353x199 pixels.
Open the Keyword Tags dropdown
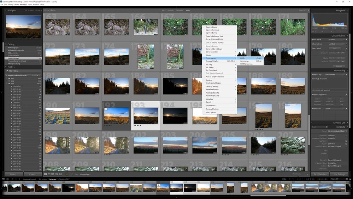[x=334, y=74]
